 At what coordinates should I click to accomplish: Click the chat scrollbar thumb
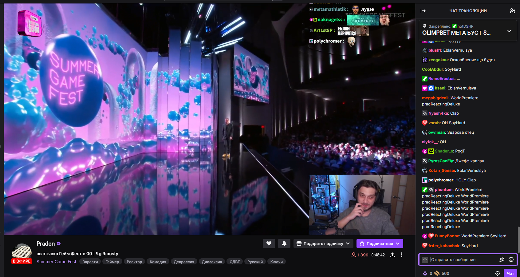click(519, 240)
